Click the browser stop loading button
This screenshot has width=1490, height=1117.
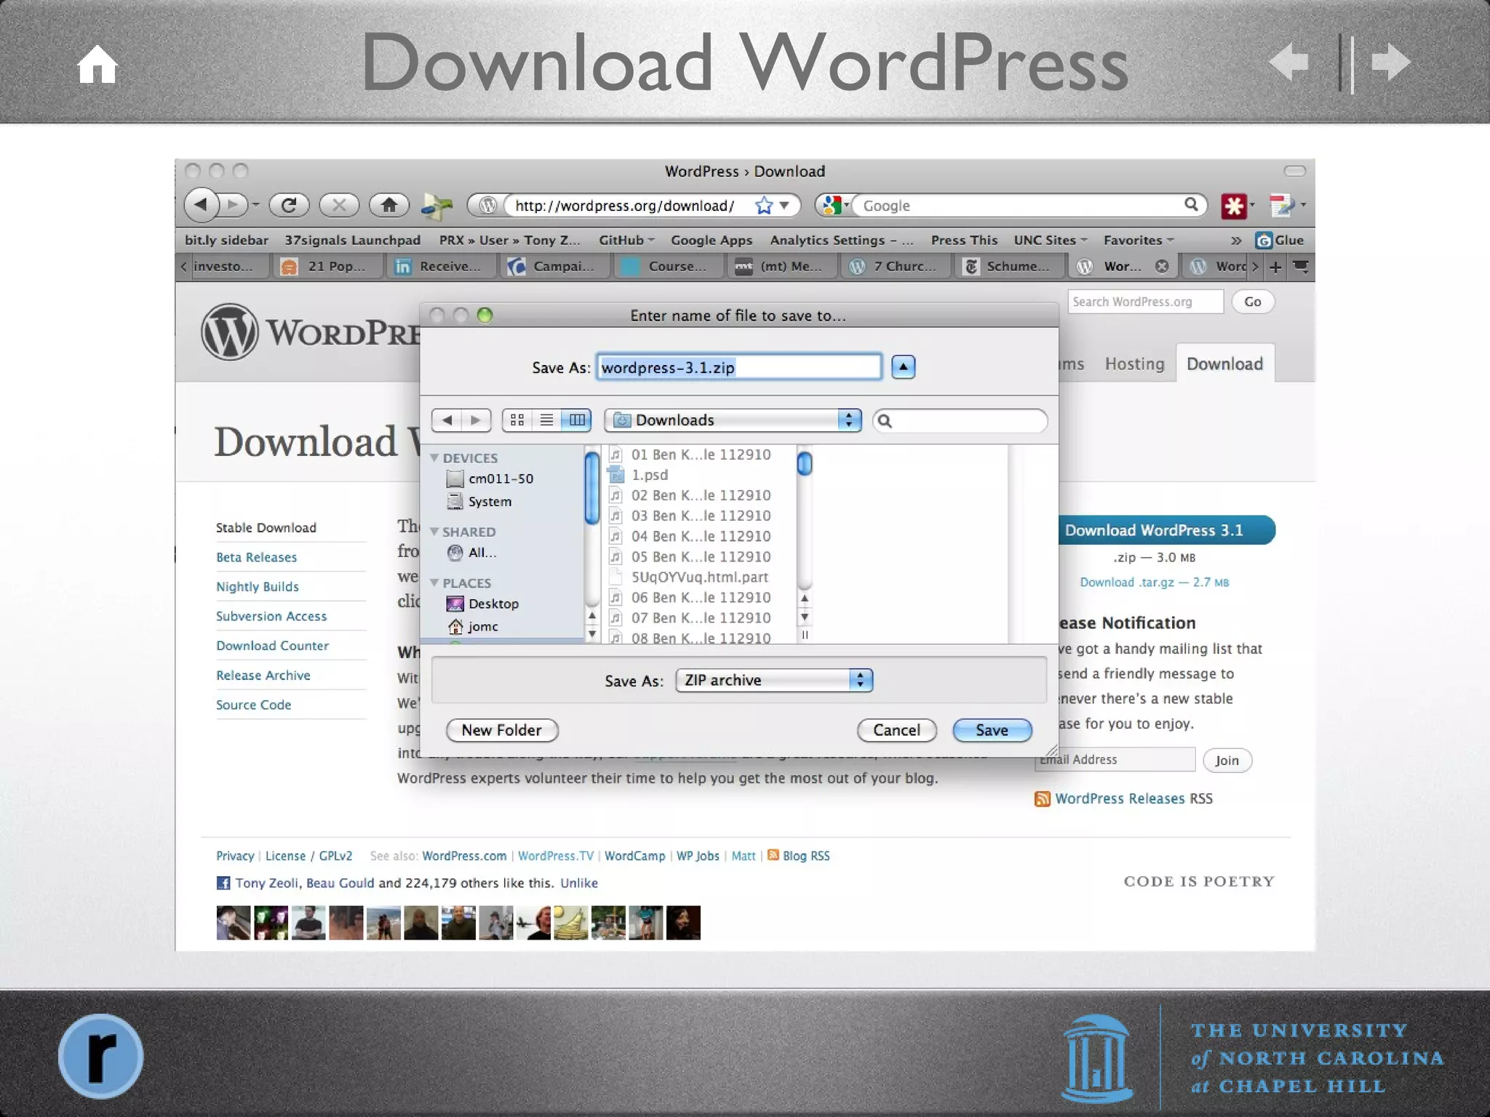(x=339, y=205)
